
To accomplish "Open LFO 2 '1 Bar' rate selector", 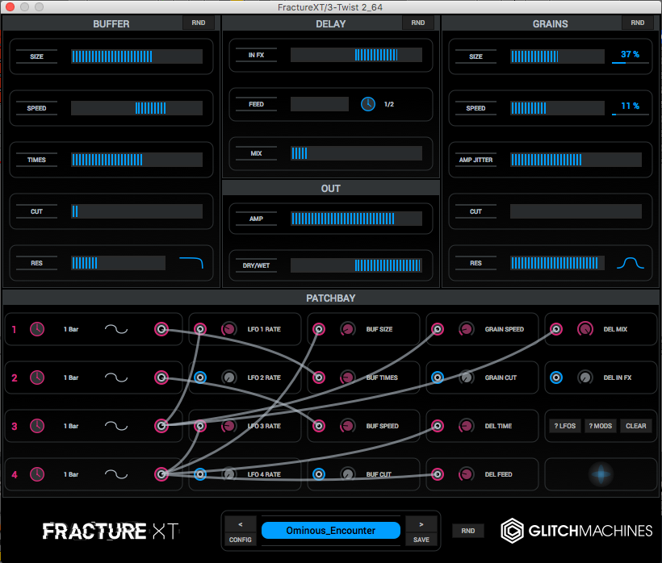I will point(71,377).
